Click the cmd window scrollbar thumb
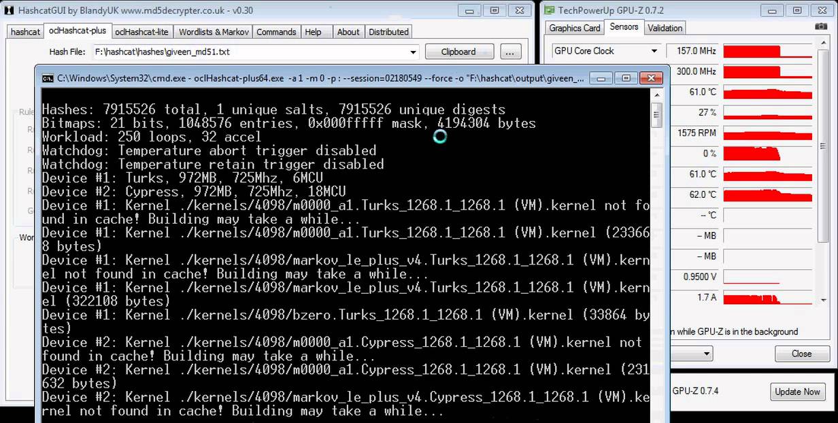This screenshot has width=838, height=423. click(656, 116)
